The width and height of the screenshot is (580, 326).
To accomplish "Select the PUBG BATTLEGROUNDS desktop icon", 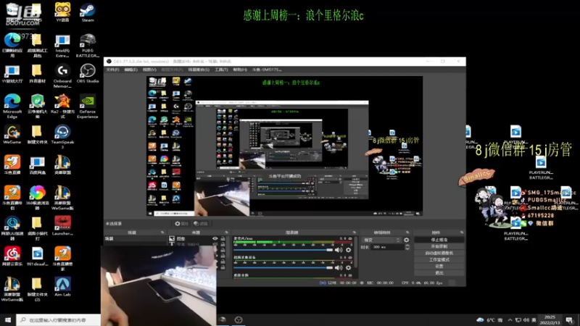I will point(88,45).
